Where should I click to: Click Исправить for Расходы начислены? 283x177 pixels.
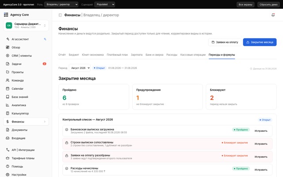tap(261, 170)
